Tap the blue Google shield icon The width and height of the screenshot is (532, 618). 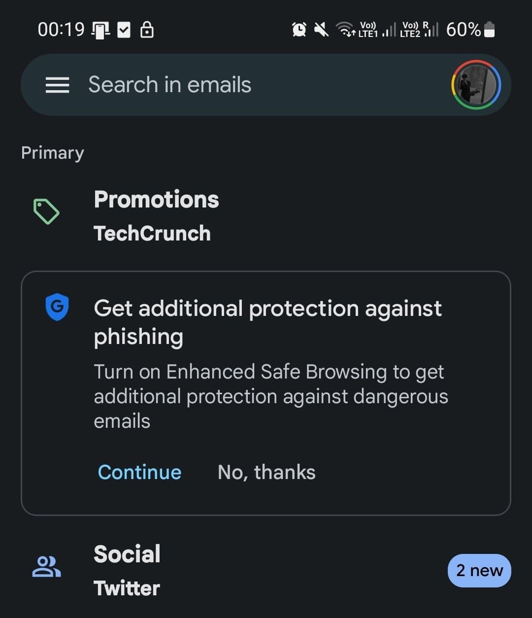(x=57, y=307)
